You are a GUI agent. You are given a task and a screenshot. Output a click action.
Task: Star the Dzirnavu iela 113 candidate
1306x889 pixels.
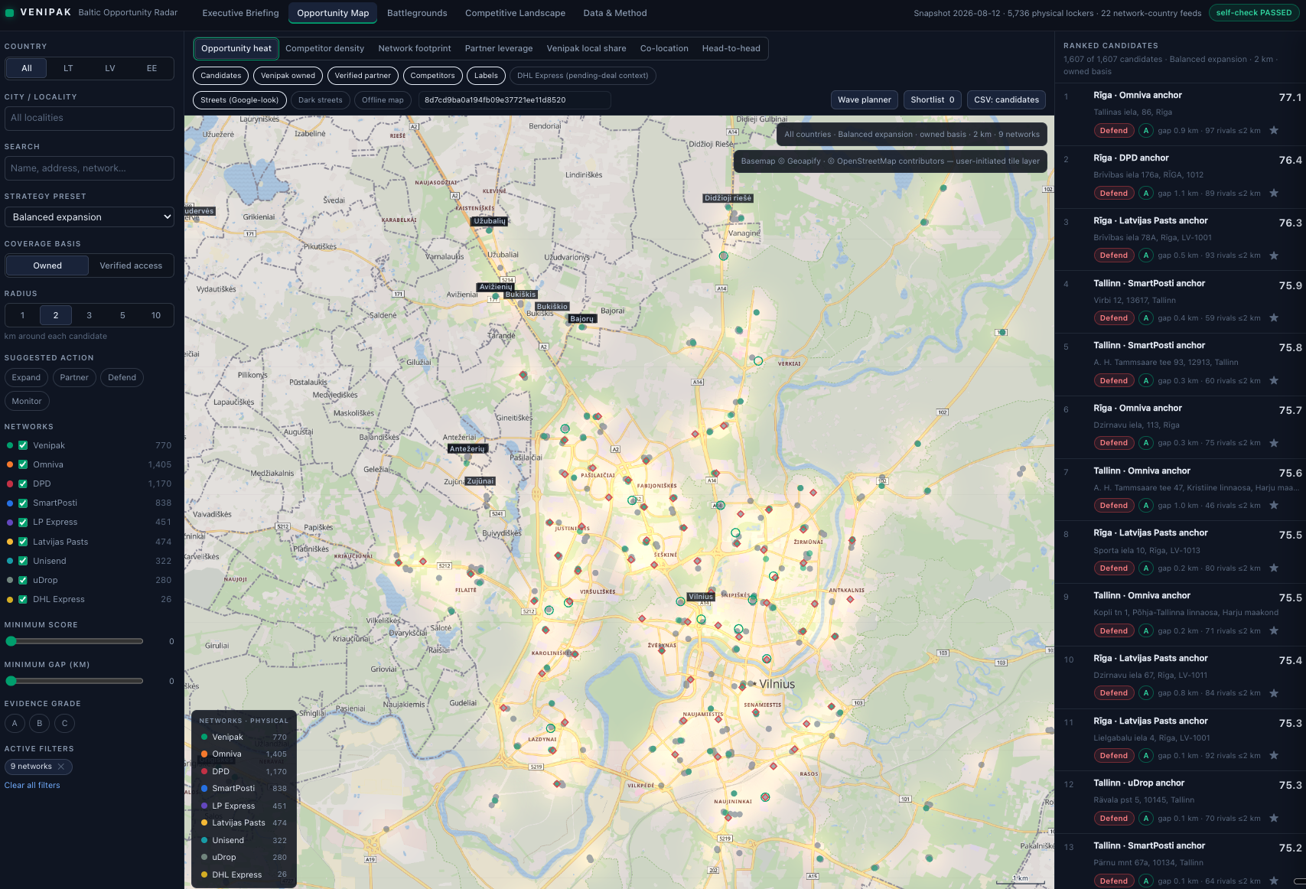(1274, 443)
